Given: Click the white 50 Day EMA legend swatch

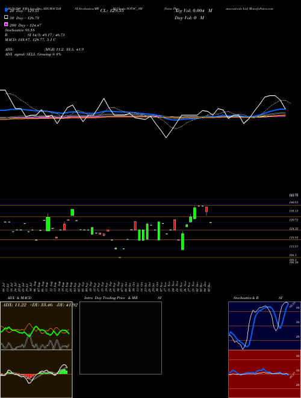Looking at the screenshot, I should pos(6,17).
